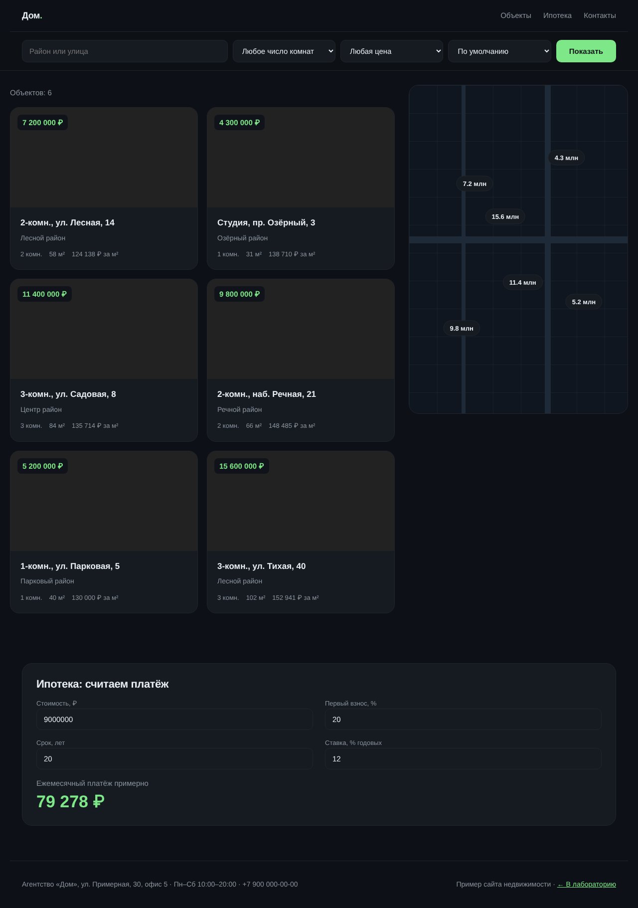Select the 7.2 млн map marker
The image size is (638, 908).
(x=475, y=183)
